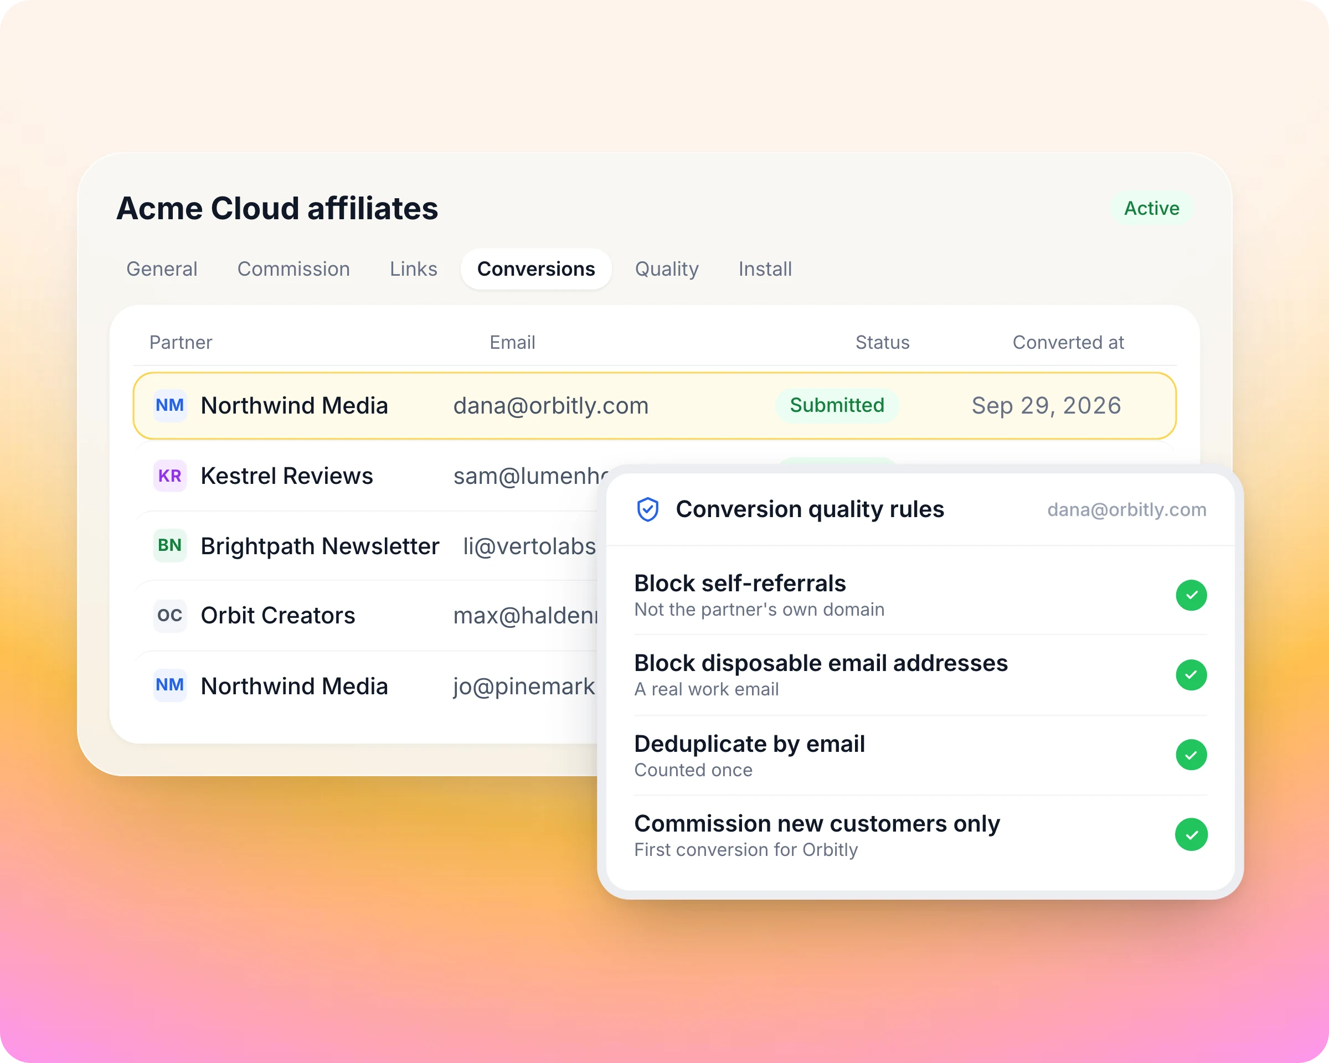1329x1063 pixels.
Task: Click the Deduplicate by email rule title
Action: [750, 744]
